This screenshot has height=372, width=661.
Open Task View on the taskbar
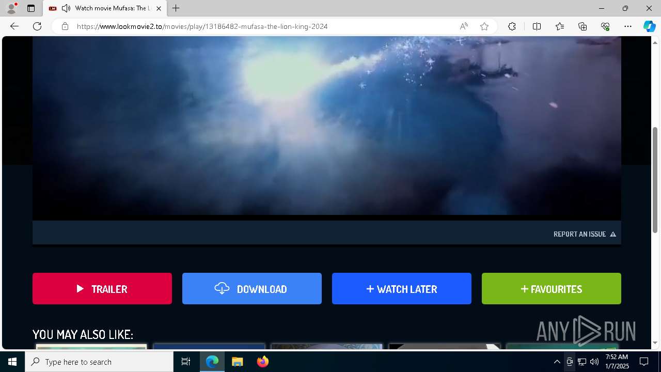[x=186, y=362]
